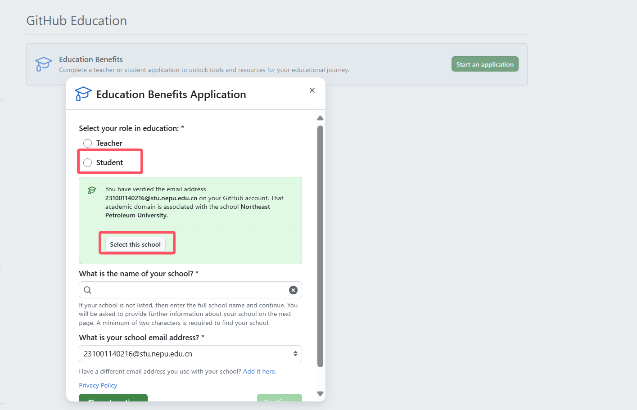Clear the school name field with the X icon

click(293, 290)
